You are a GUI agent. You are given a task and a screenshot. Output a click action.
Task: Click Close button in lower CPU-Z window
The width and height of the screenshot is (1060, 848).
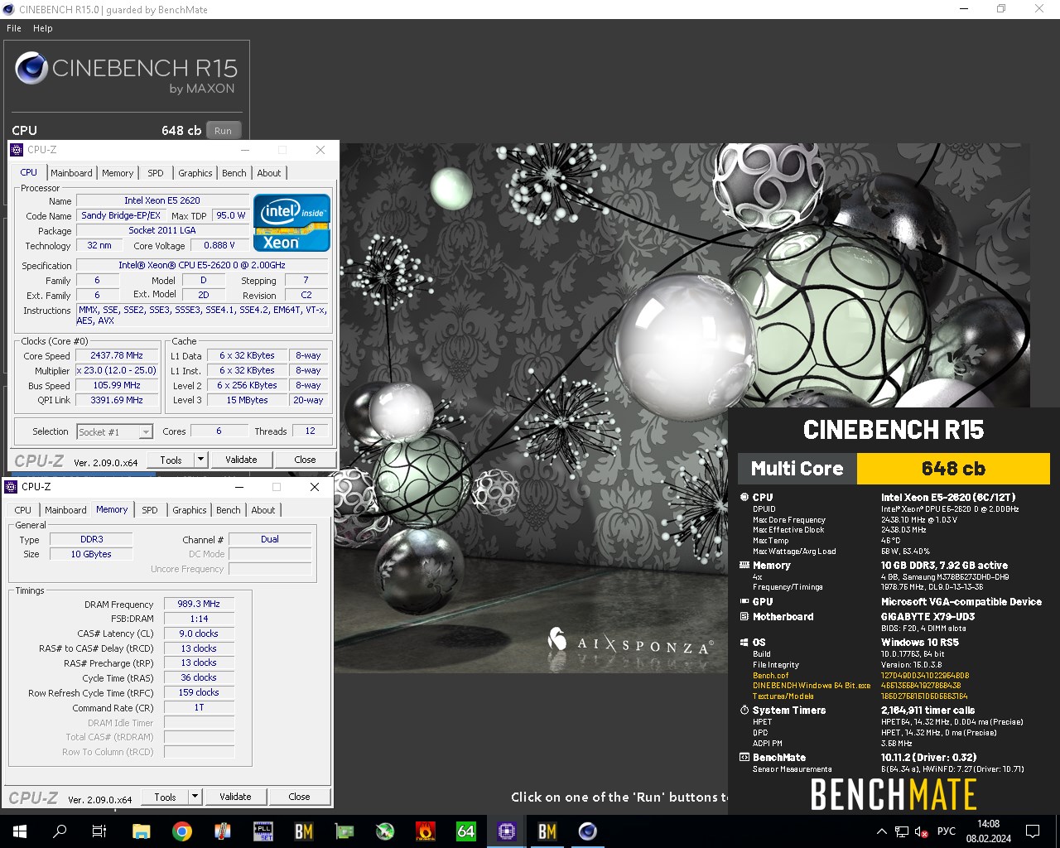[x=299, y=797]
